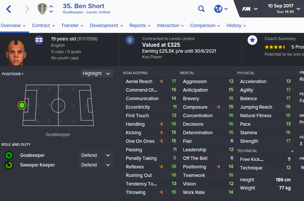The width and height of the screenshot is (304, 201).
Task: Click the forward navigation arrow
Action: tap(27, 9)
